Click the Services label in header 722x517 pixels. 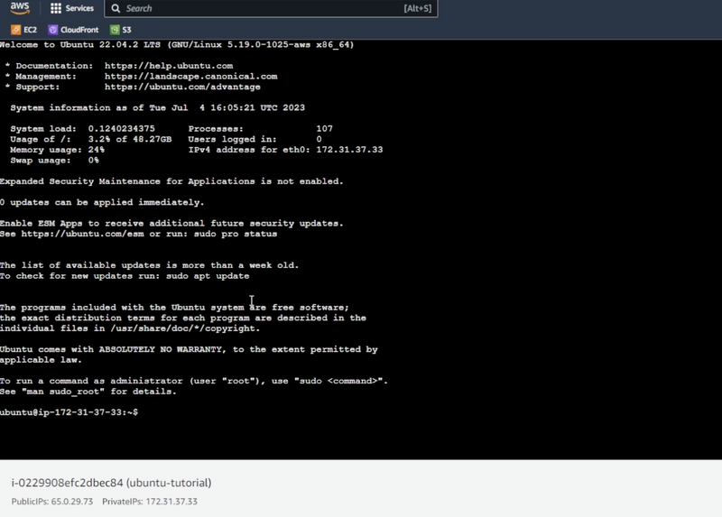click(79, 8)
